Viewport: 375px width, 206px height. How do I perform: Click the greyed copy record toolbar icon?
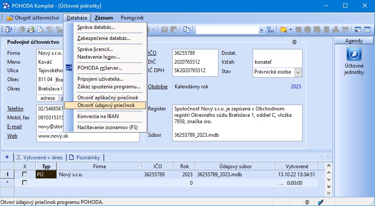coord(22,30)
